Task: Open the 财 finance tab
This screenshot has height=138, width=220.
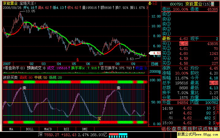Action: pyautogui.click(x=195, y=129)
